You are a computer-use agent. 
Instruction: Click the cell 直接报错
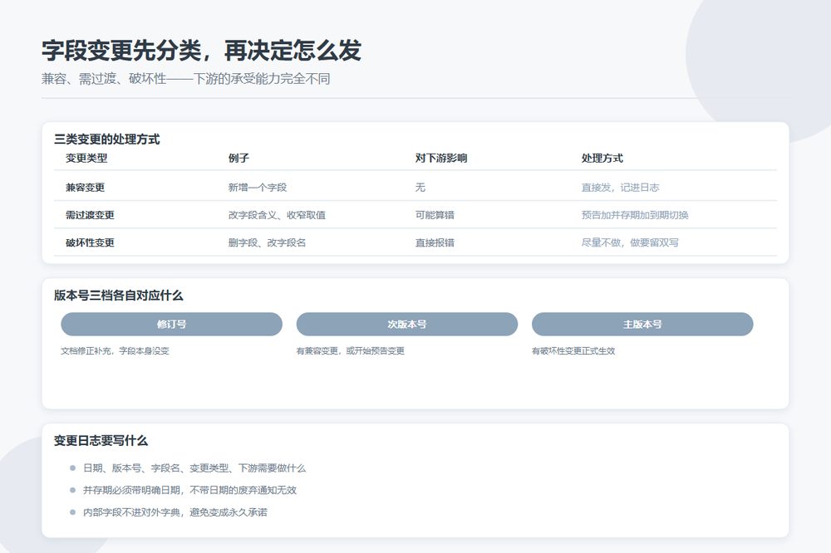(x=435, y=242)
